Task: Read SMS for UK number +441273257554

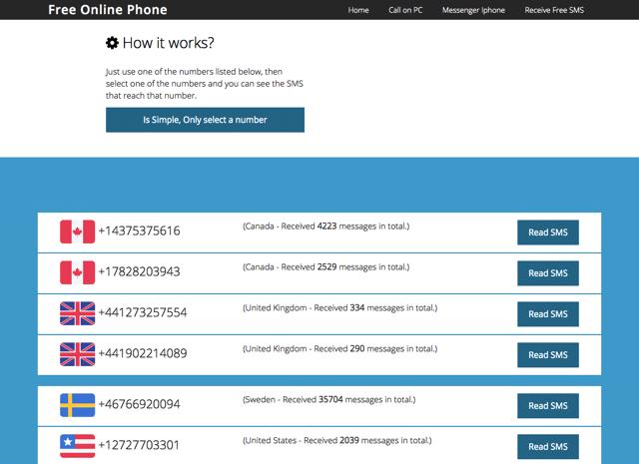Action: pos(547,314)
